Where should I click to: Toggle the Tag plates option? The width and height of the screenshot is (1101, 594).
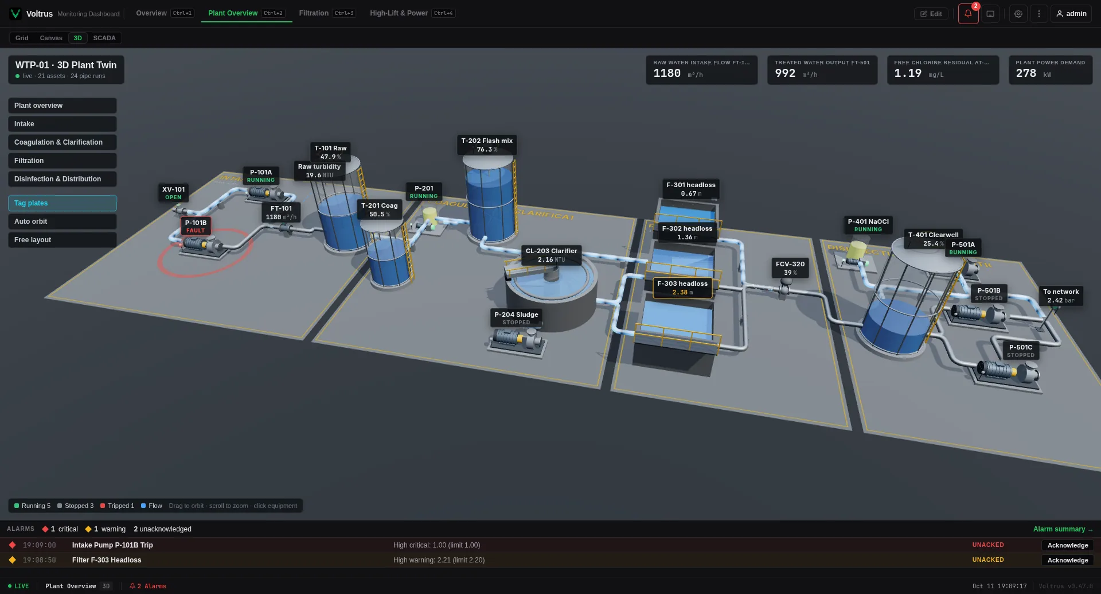click(x=63, y=203)
